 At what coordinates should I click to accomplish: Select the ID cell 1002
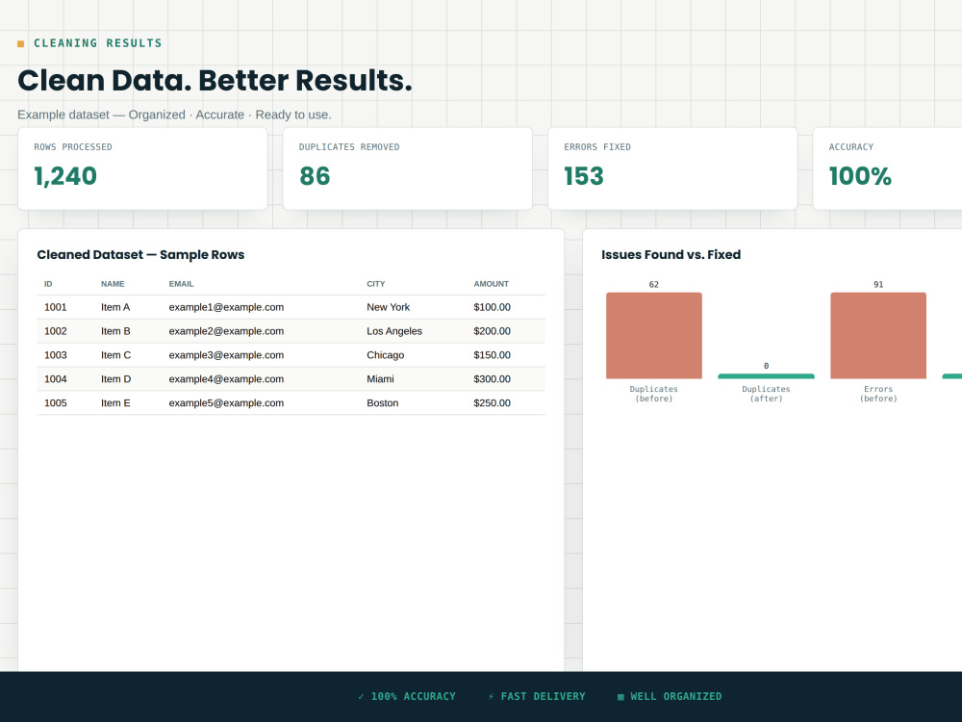point(56,331)
